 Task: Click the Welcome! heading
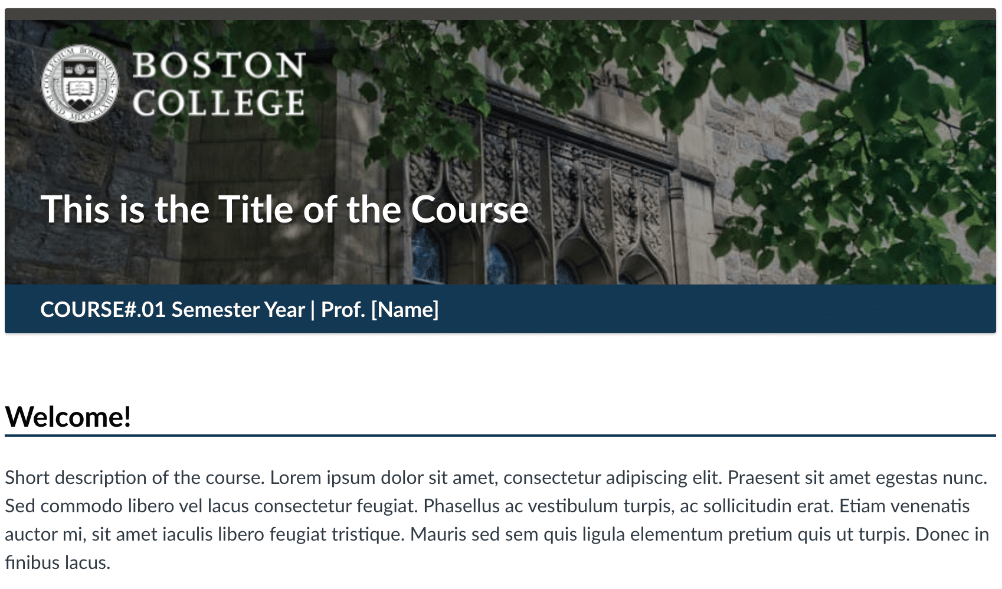[68, 417]
